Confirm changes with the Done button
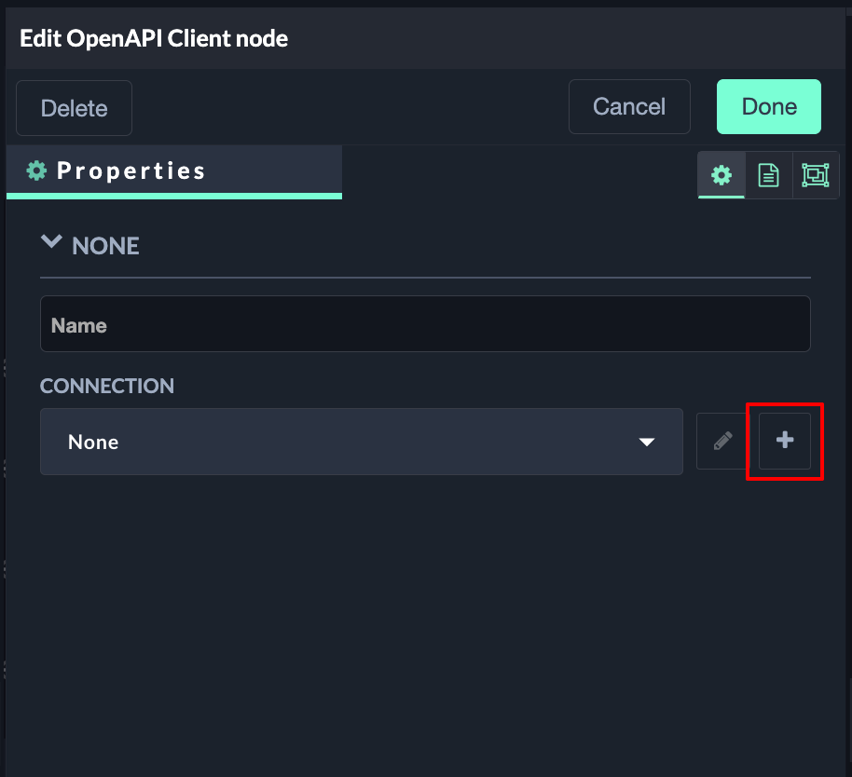Viewport: 852px width, 777px height. [768, 107]
